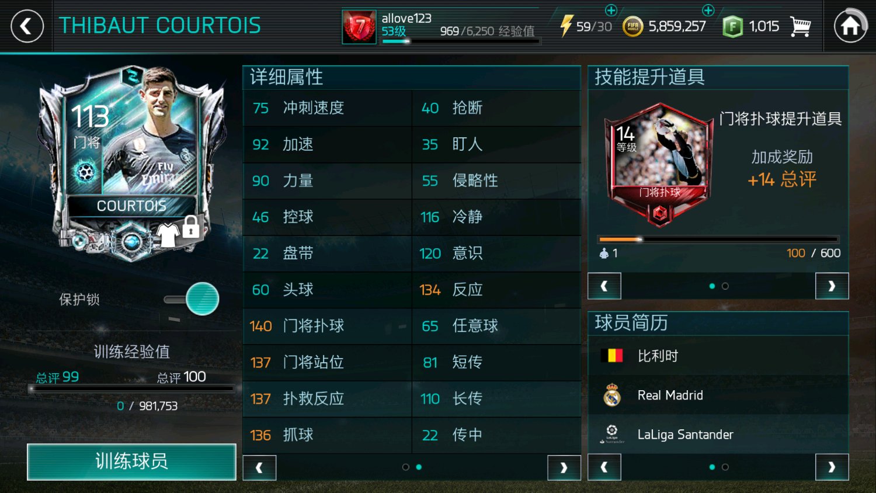The image size is (876, 493).
Task: Select second page dot under 技能提升道具 panel
Action: tap(725, 286)
